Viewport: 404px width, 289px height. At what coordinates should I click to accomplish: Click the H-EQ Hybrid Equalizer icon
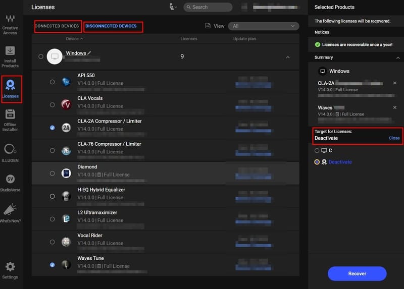(x=66, y=196)
